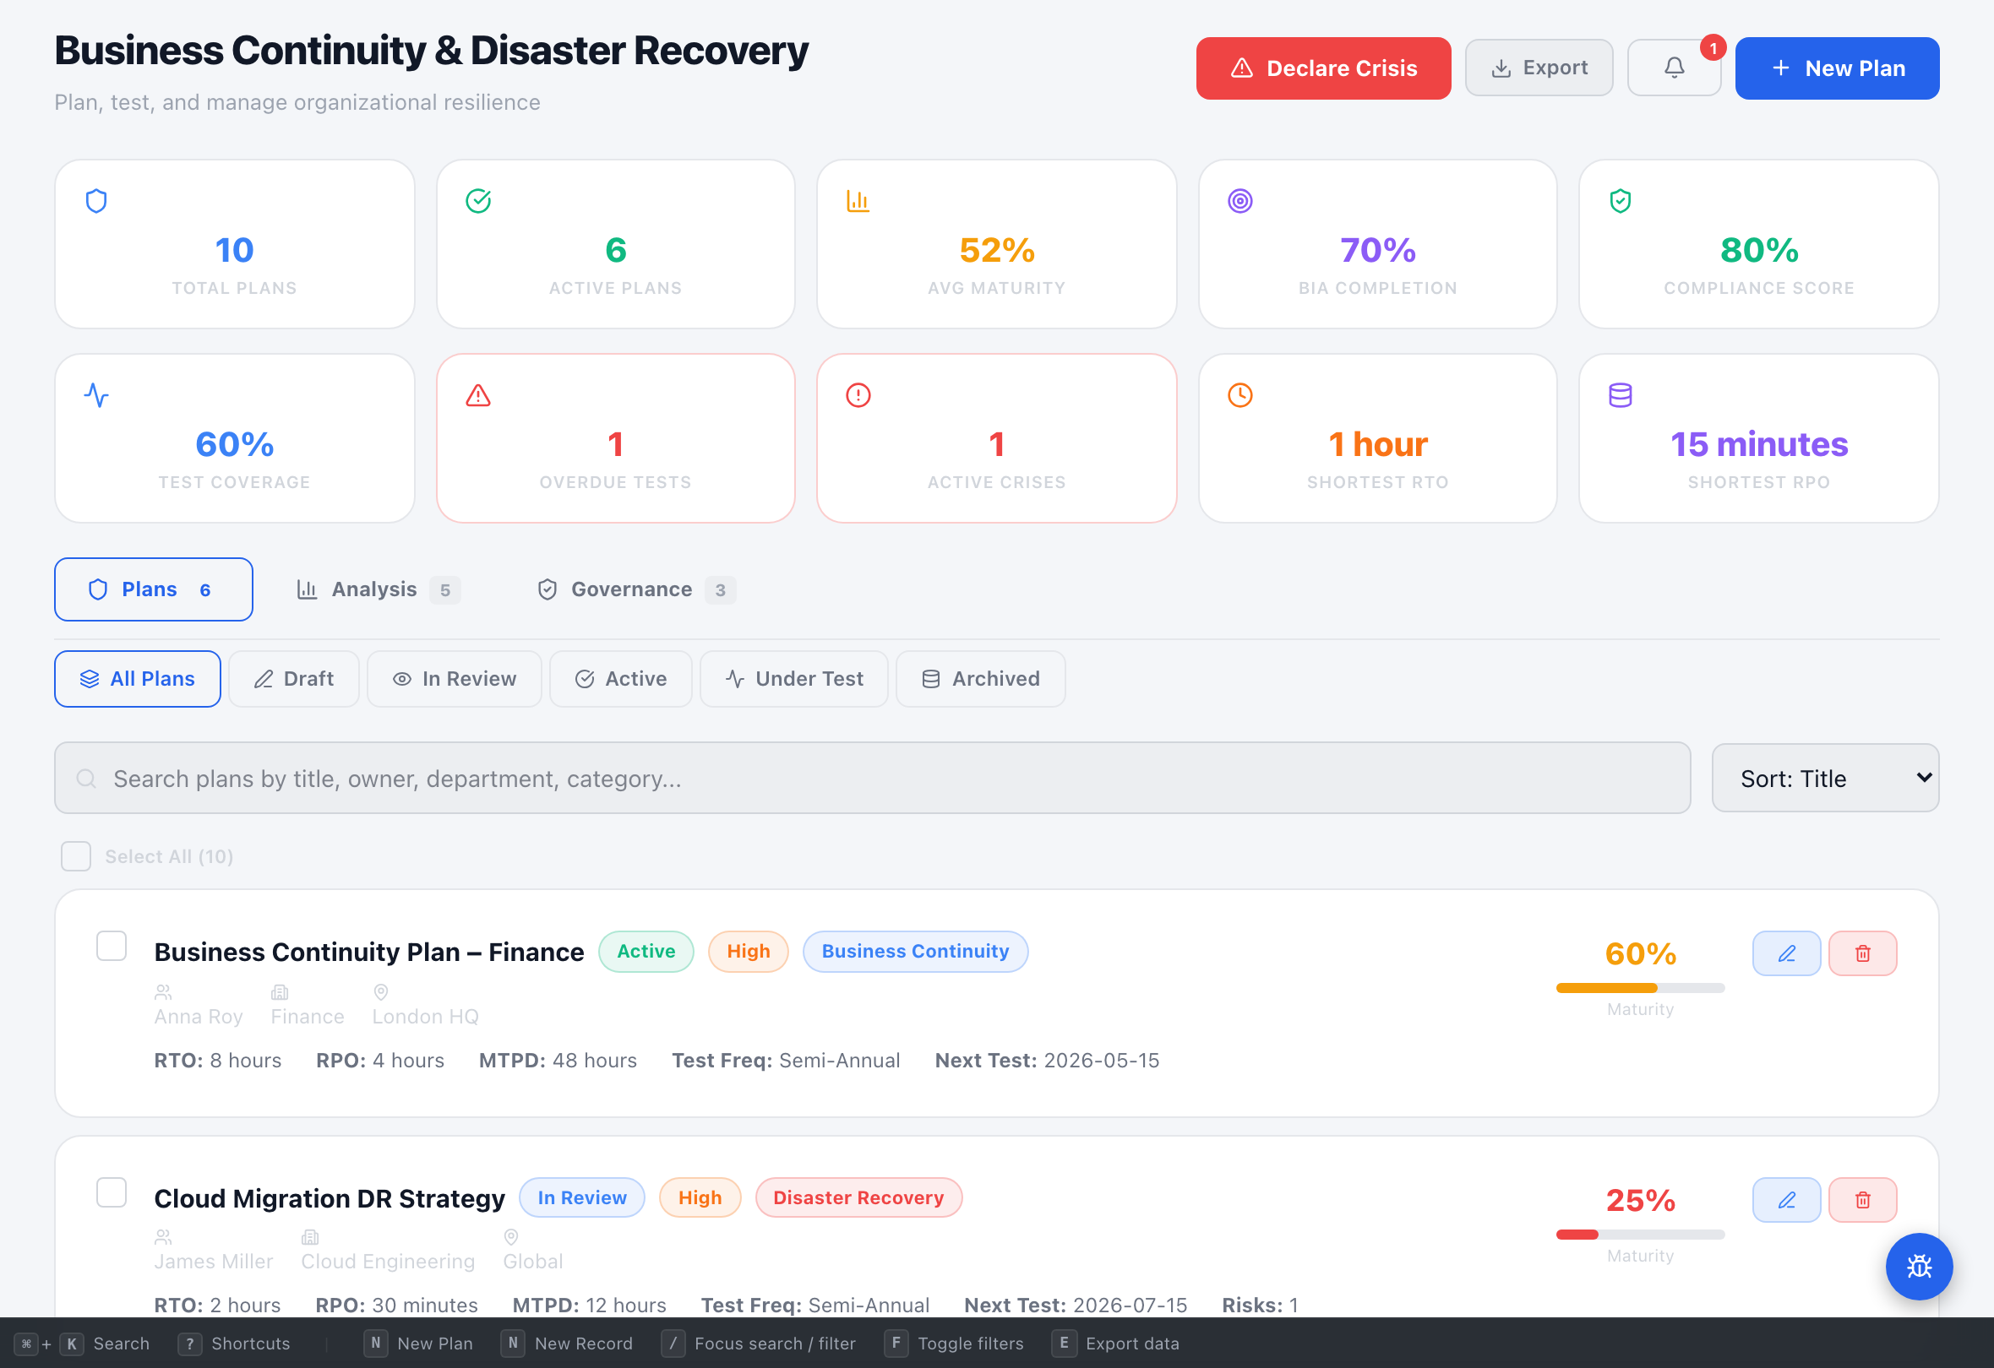
Task: Switch to the Analysis tab
Action: 374,589
